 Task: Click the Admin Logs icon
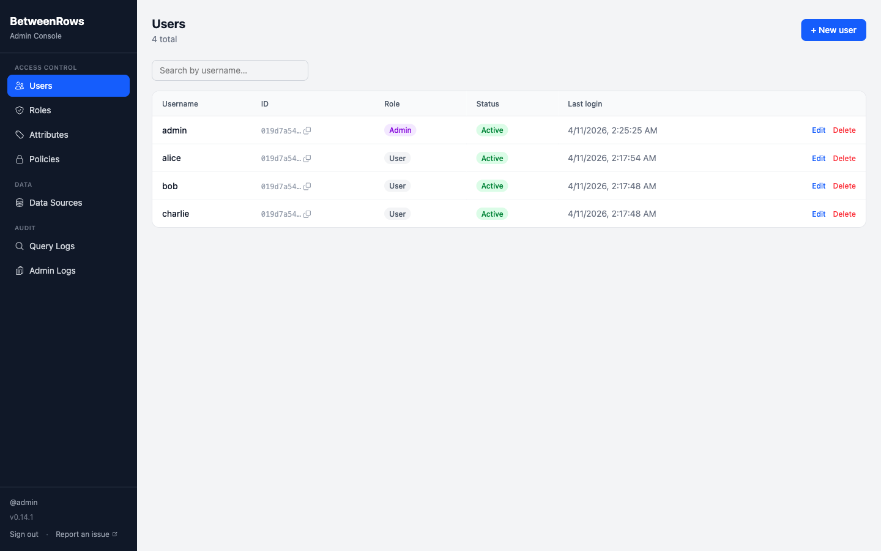click(20, 271)
